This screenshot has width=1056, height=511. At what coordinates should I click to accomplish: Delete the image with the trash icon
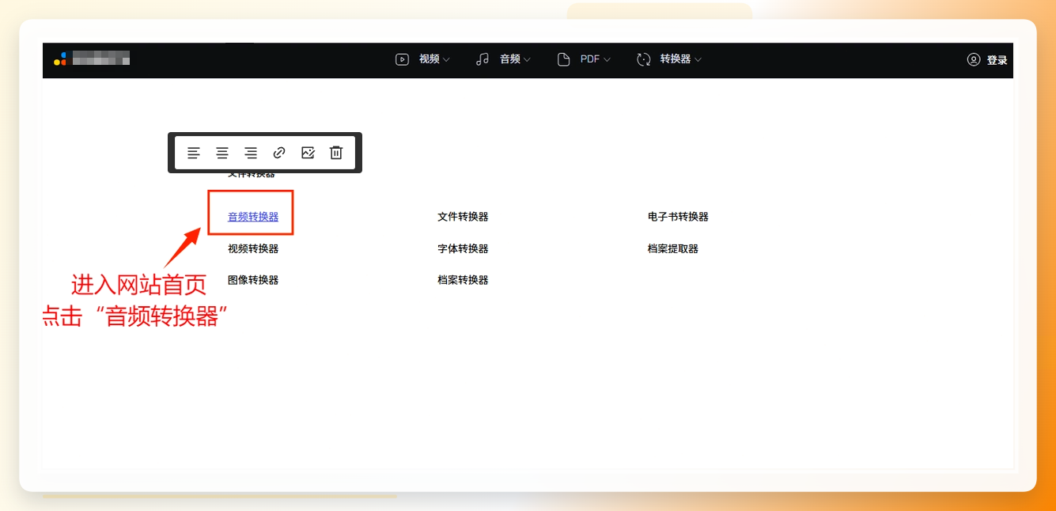tap(336, 153)
